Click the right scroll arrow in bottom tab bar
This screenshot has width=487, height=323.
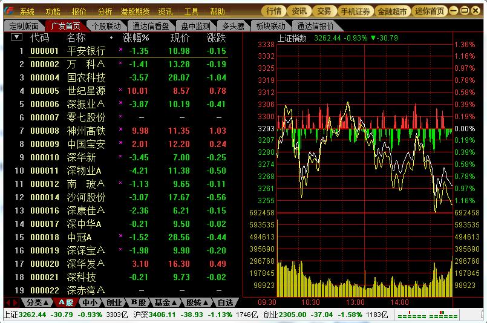point(16,302)
